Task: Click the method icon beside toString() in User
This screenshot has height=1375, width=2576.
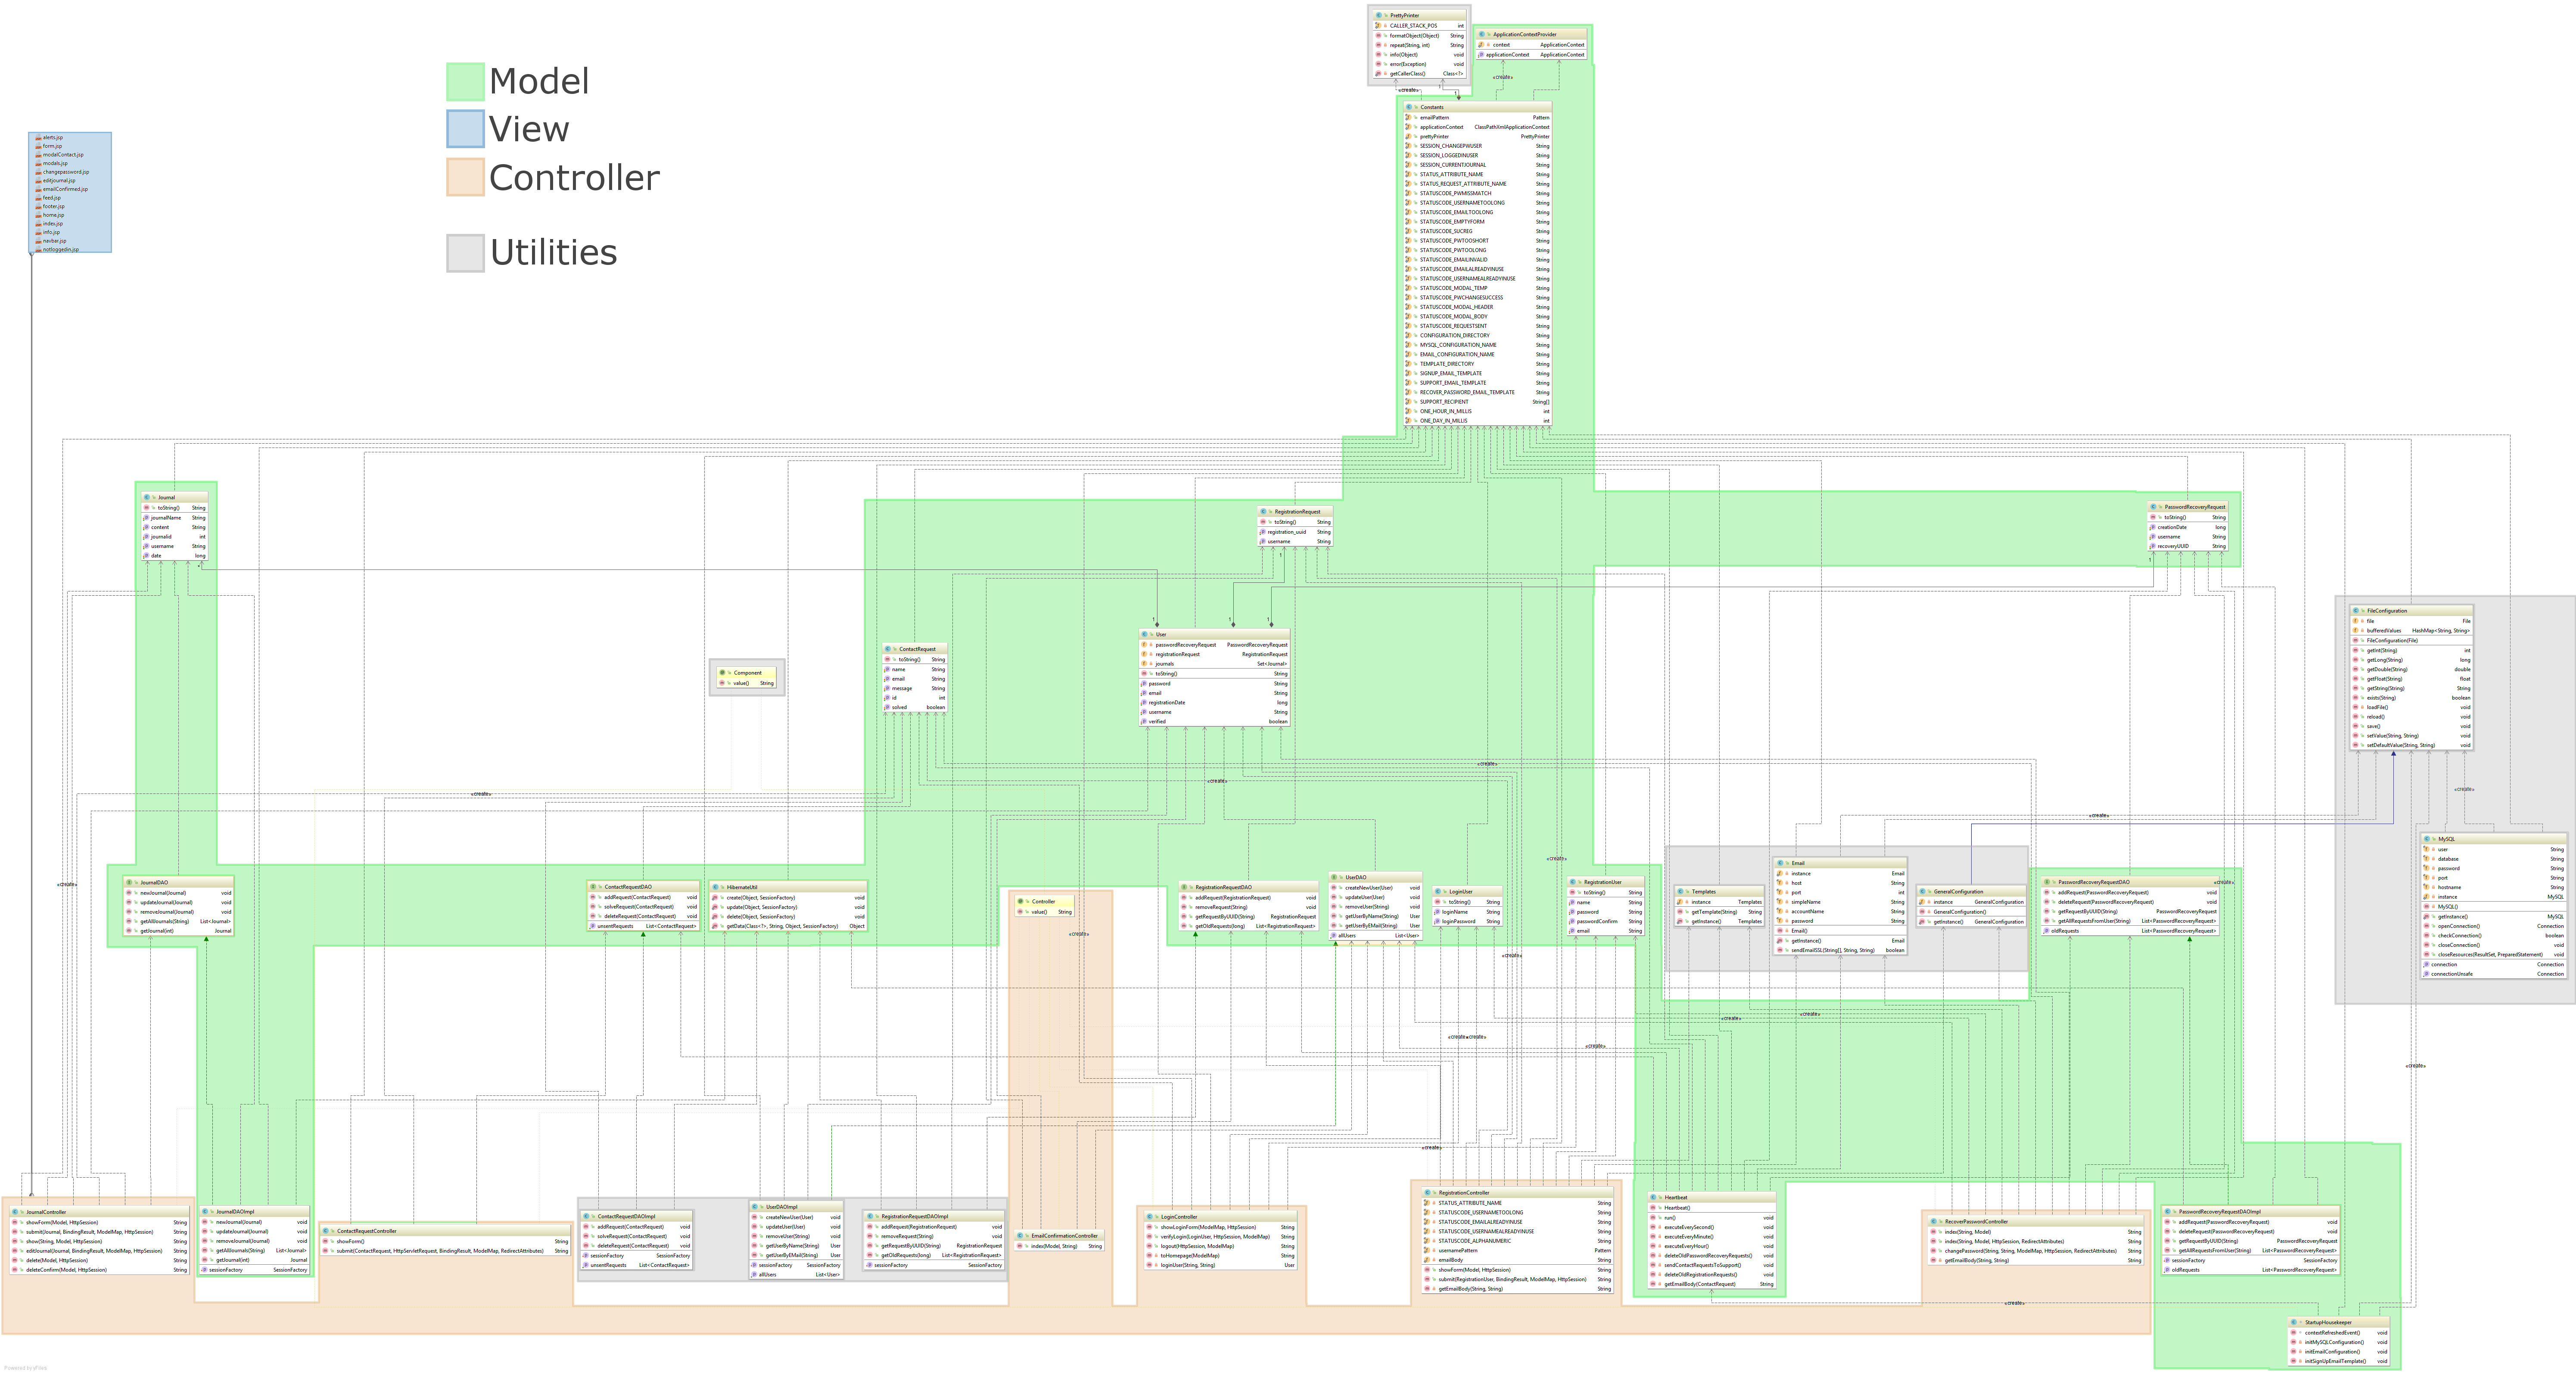Action: [1144, 674]
